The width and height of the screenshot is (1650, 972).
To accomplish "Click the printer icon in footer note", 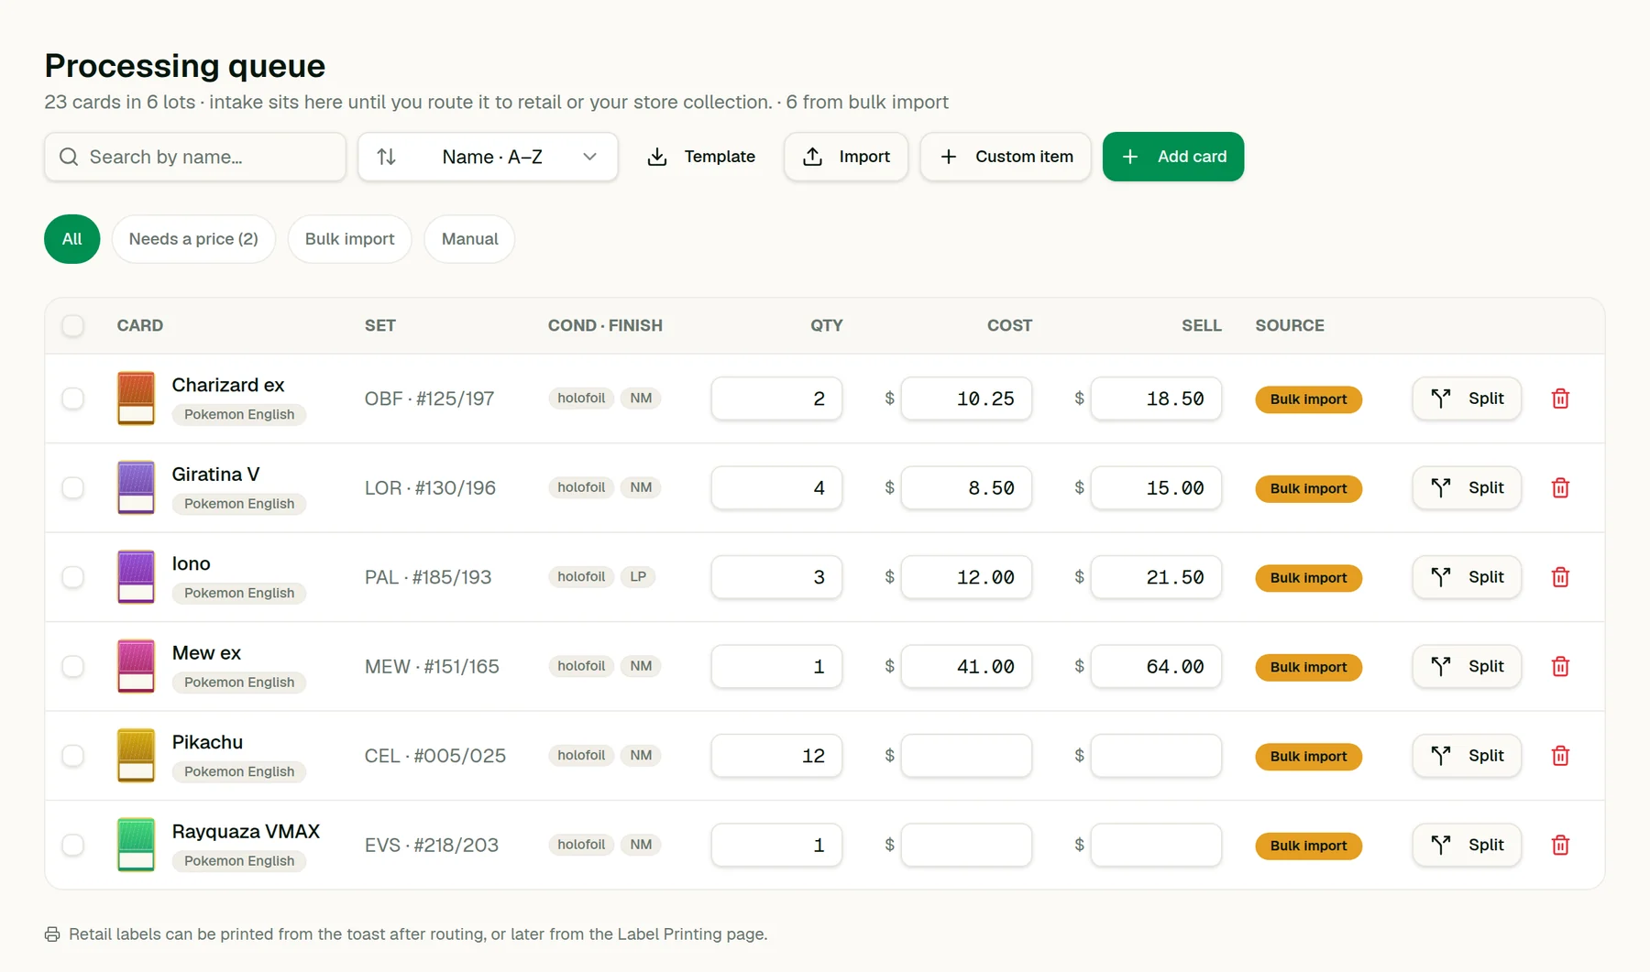I will (x=52, y=934).
